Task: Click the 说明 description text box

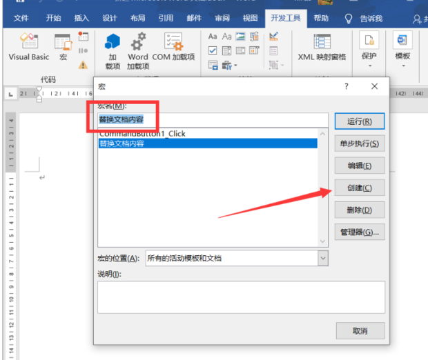Action: [x=242, y=297]
